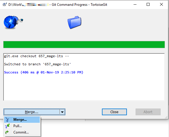The height and width of the screenshot is (137, 169).
Task: Click the Pull arrow icon in the popup menu
Action: click(x=7, y=126)
